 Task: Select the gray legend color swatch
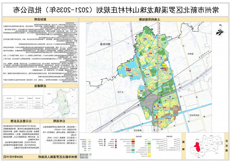click(x=133, y=146)
